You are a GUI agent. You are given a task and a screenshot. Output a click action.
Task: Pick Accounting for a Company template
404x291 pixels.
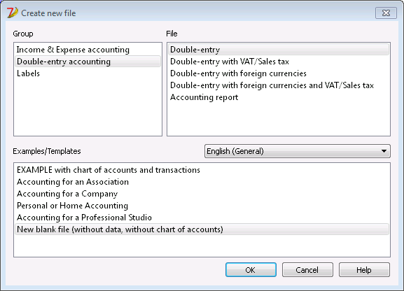pyautogui.click(x=202, y=194)
